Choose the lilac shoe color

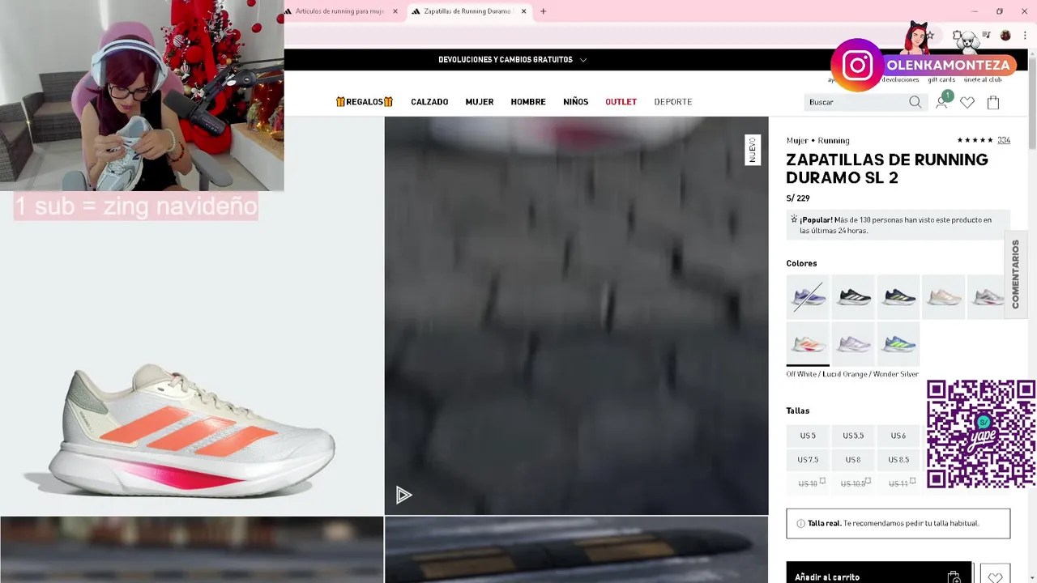pyautogui.click(x=853, y=343)
